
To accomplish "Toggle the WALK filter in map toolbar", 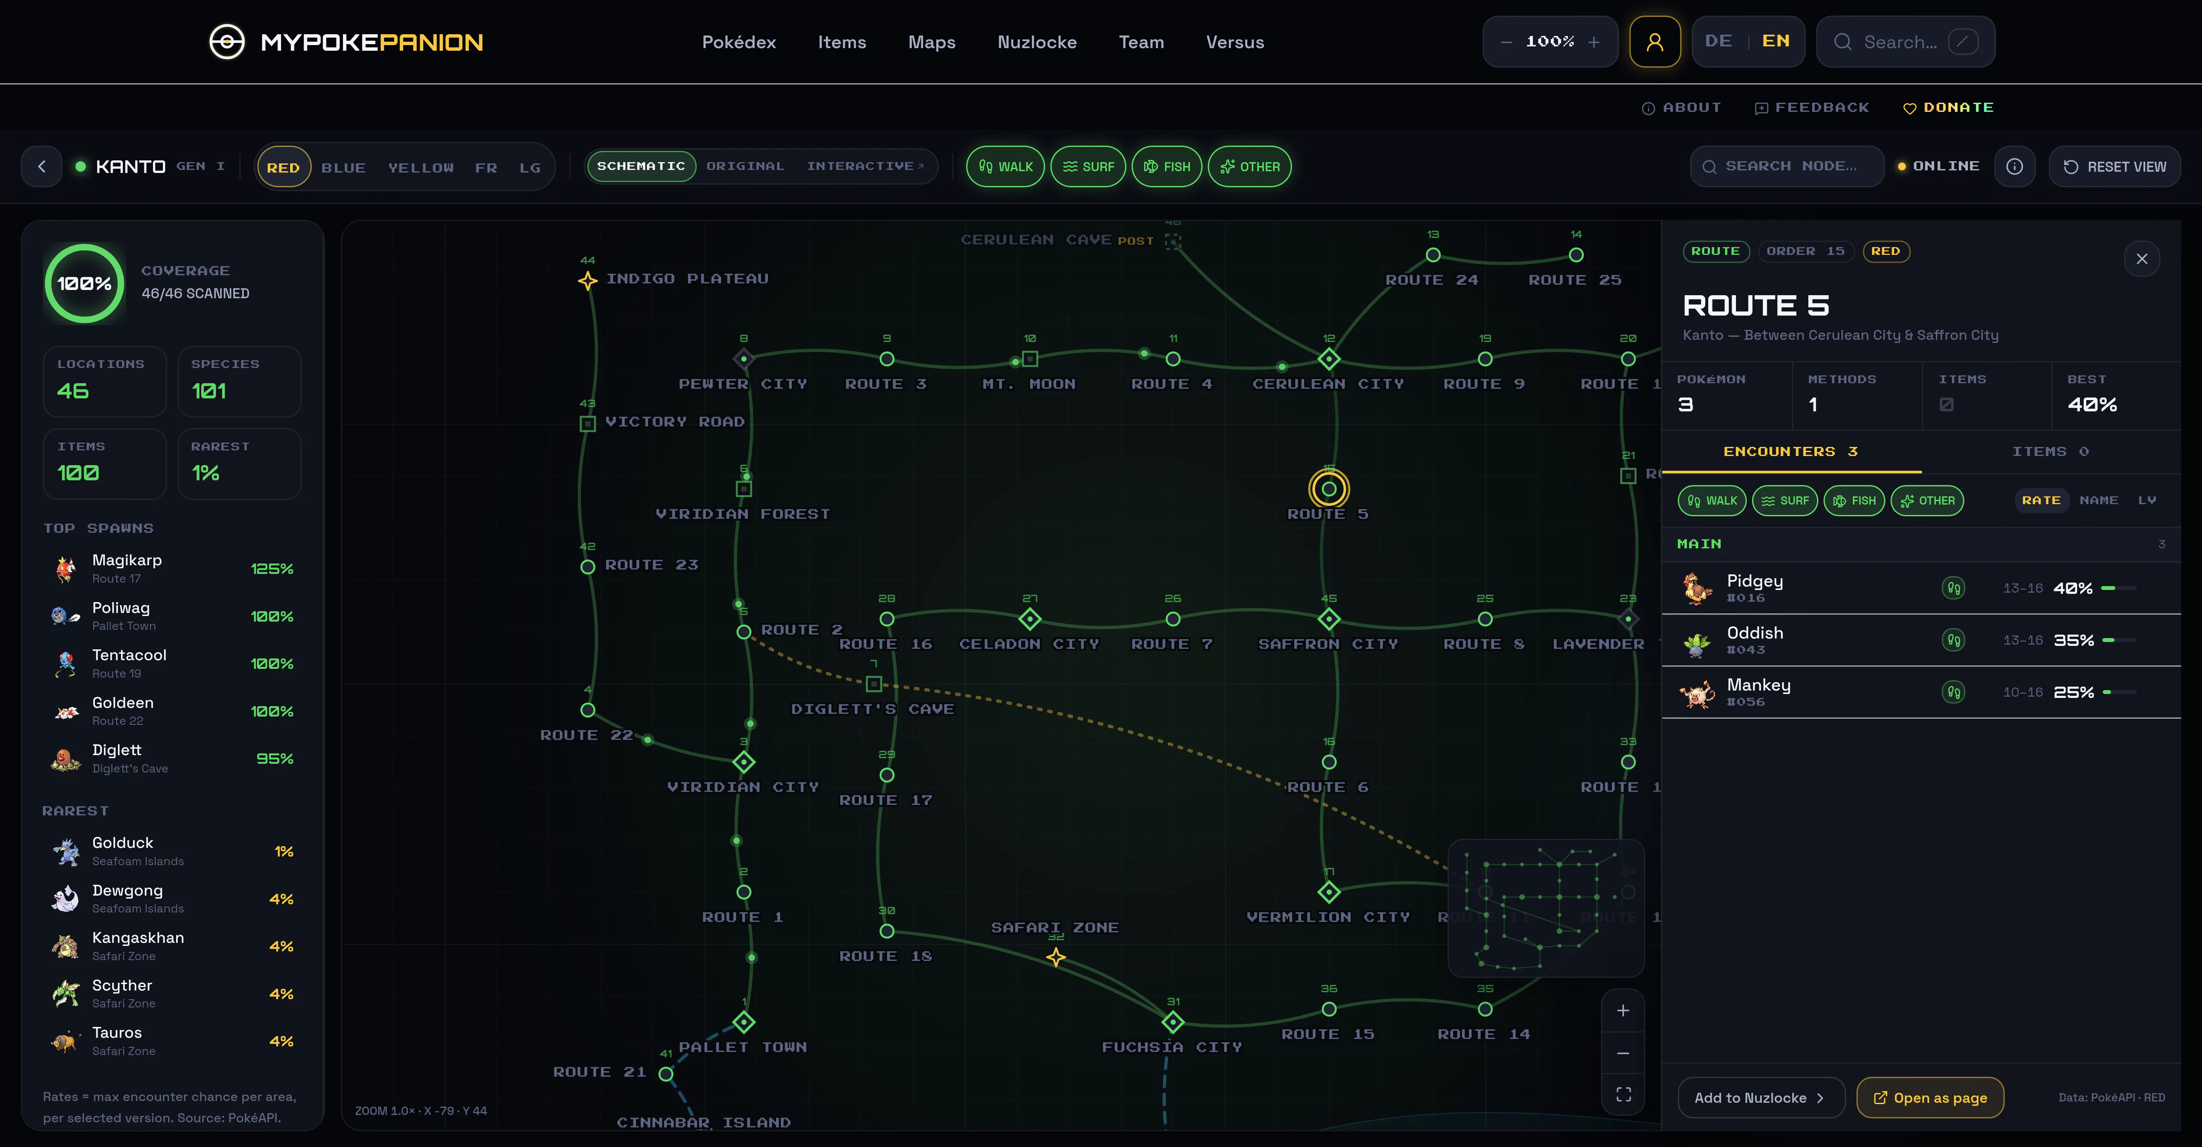I will [1005, 166].
